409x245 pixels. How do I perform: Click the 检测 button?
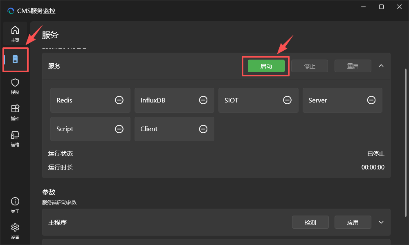click(x=310, y=222)
